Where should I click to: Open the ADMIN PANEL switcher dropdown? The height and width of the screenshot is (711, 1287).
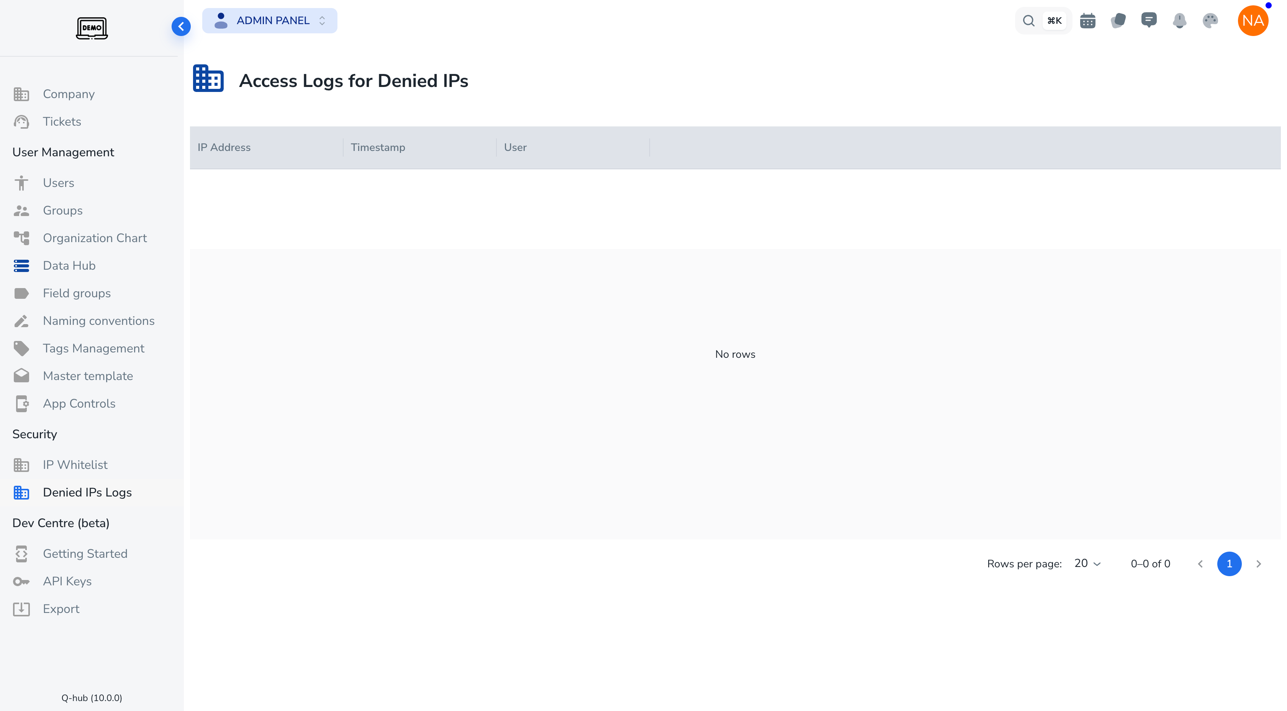(x=270, y=20)
